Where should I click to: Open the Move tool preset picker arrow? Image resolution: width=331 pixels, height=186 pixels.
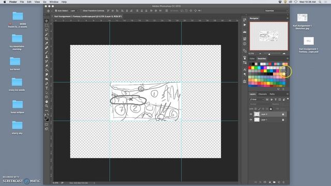pyautogui.click(x=52, y=11)
